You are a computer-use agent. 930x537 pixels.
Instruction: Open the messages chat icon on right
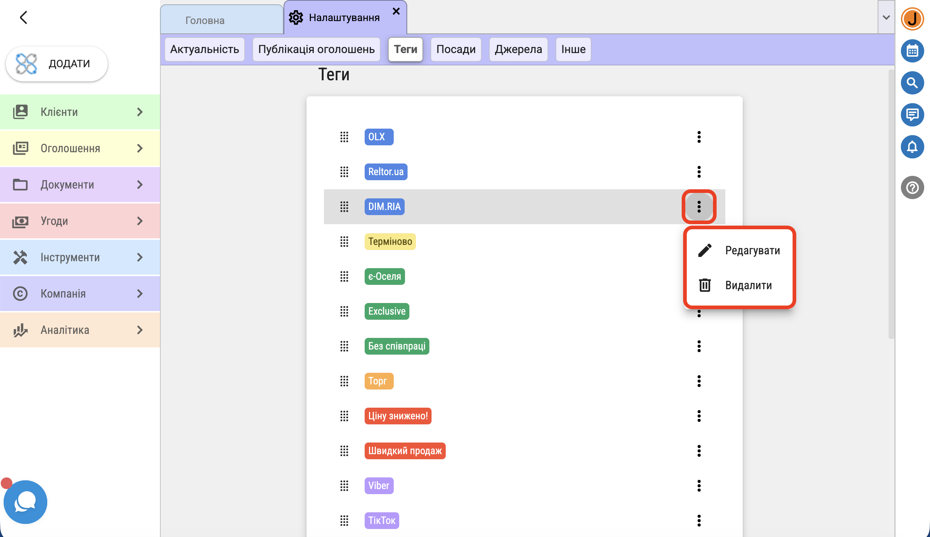coord(912,115)
